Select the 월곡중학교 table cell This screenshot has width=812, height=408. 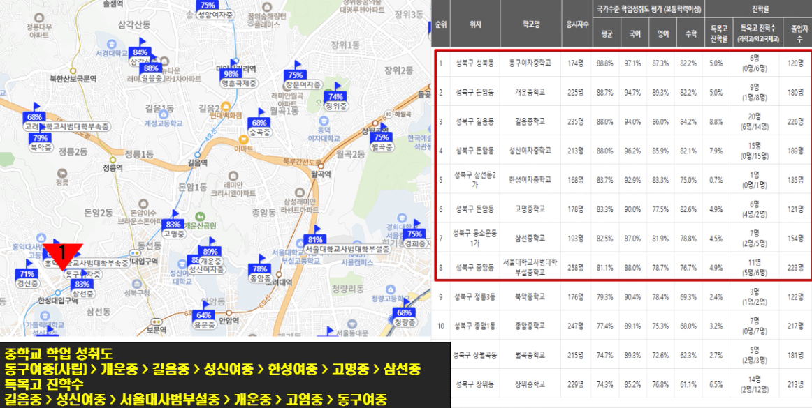click(x=531, y=355)
